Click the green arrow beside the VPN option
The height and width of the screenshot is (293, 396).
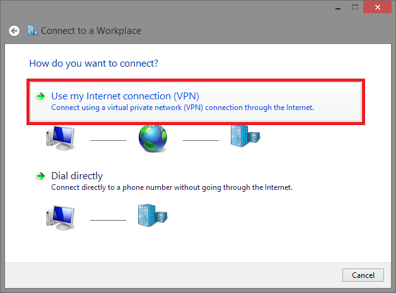[41, 96]
